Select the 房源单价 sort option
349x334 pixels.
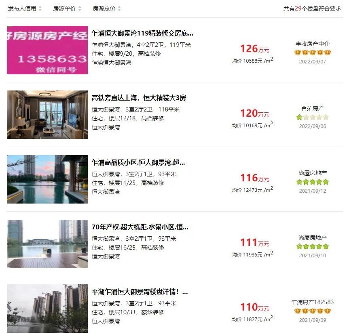[64, 8]
